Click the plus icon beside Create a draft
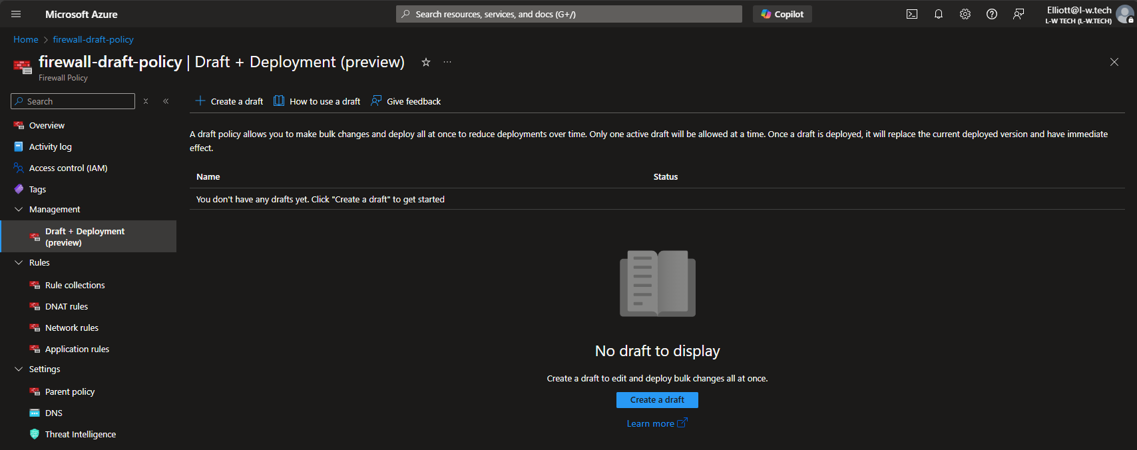Screen dimensions: 1137x450 point(200,101)
